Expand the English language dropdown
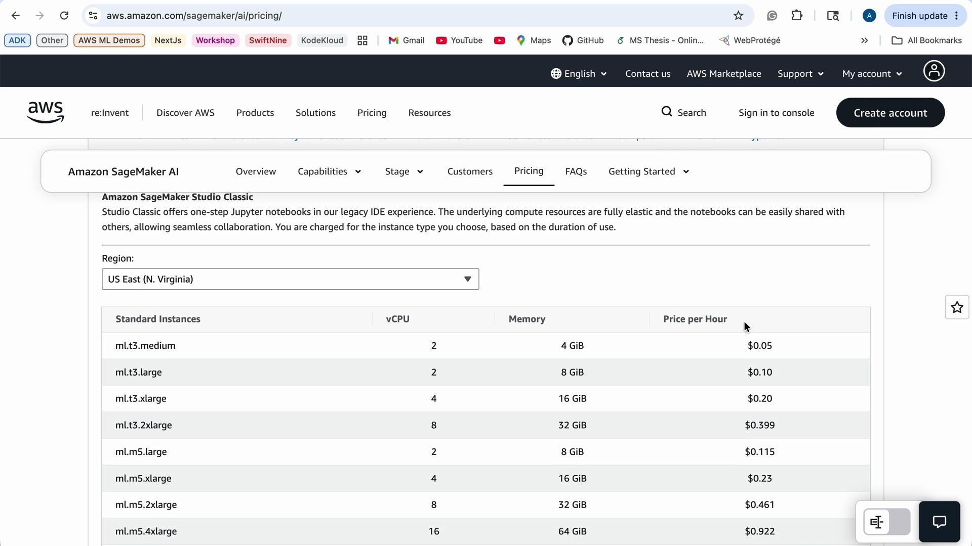 pos(579,74)
